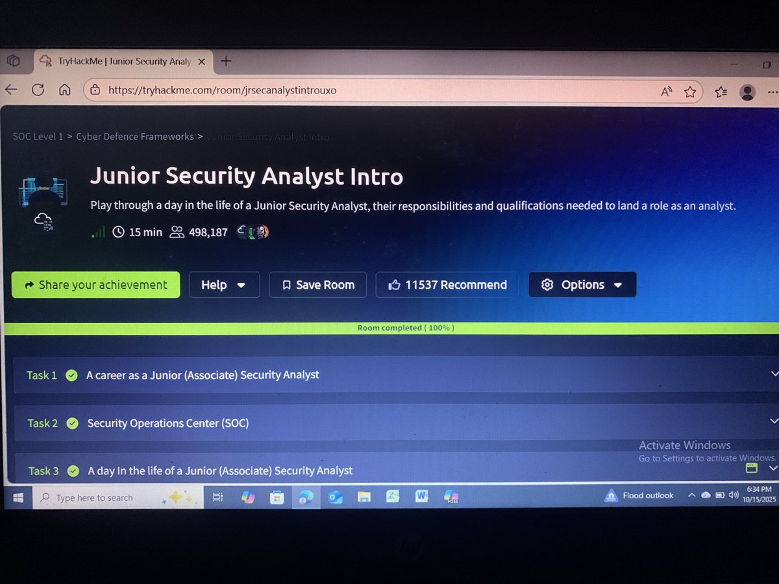
Task: Open Outlook from the taskbar
Action: coord(335,498)
